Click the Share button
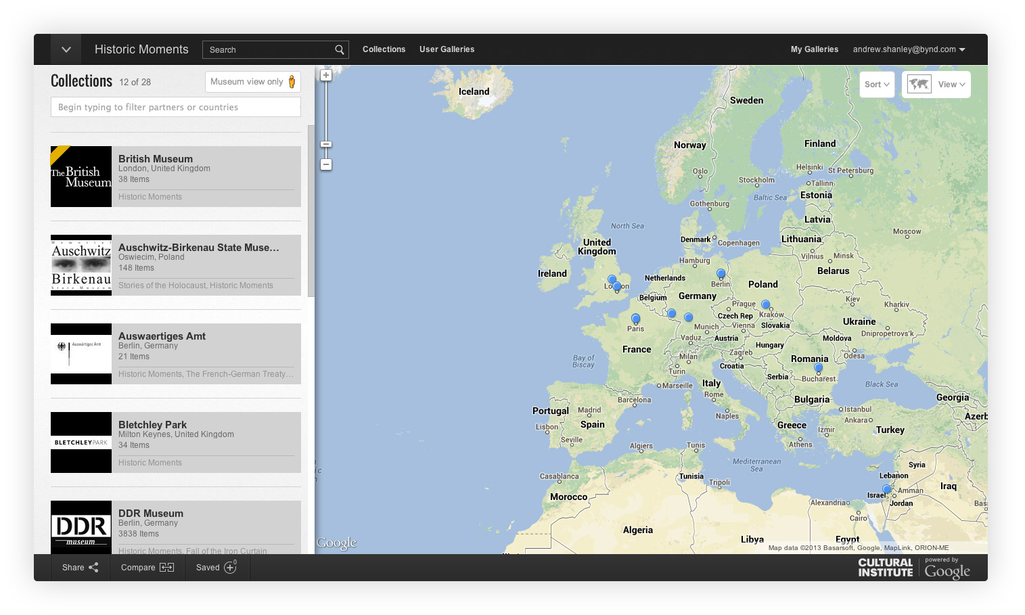Viewport: 1025px width, 615px height. (x=81, y=568)
